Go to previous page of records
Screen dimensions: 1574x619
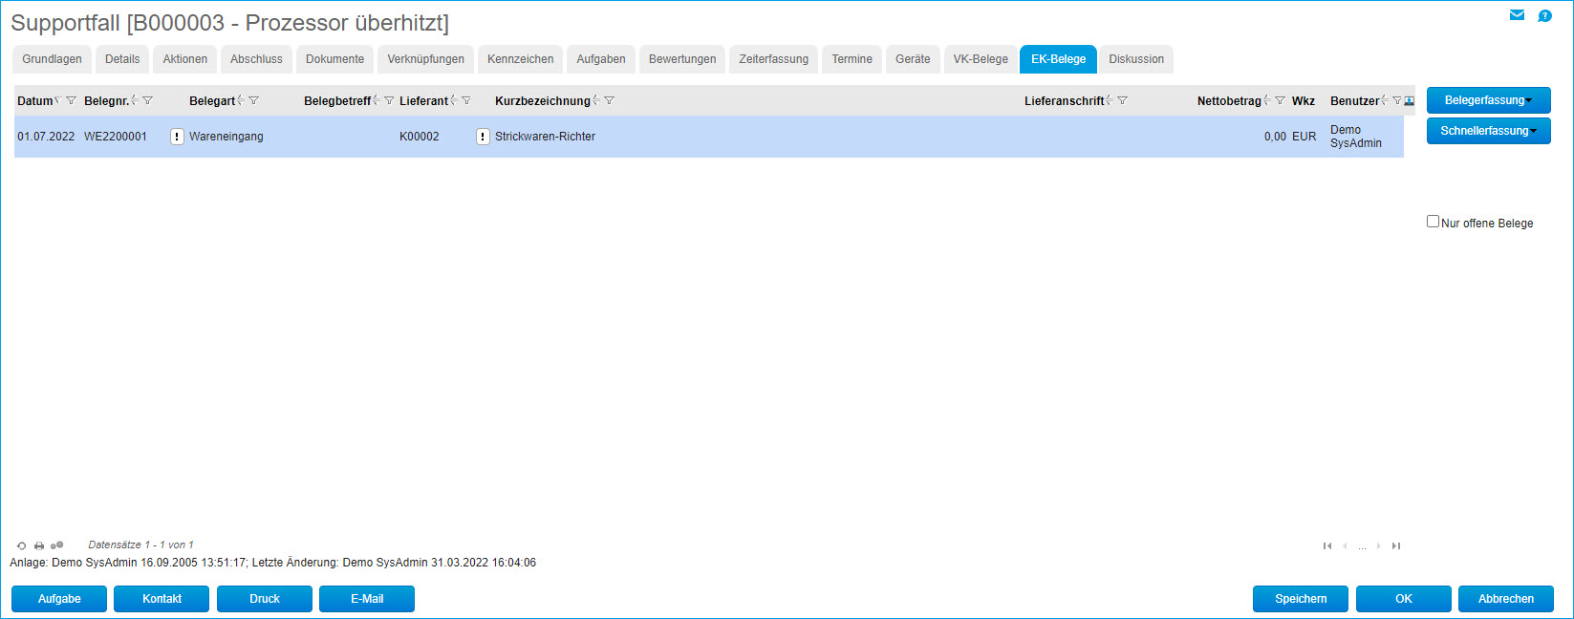pyautogui.click(x=1345, y=545)
